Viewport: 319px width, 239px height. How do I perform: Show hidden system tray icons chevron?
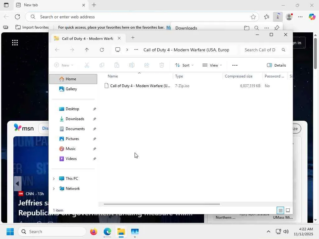point(269,232)
